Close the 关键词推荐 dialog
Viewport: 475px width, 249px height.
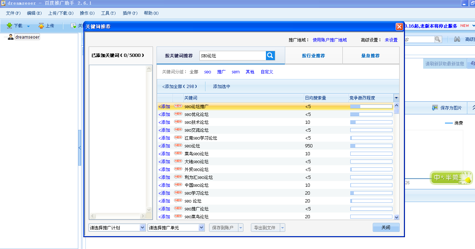pyautogui.click(x=399, y=26)
